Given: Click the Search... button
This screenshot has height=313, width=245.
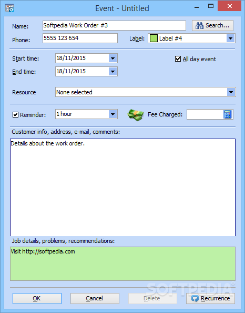Looking at the screenshot, I should click(x=212, y=25).
